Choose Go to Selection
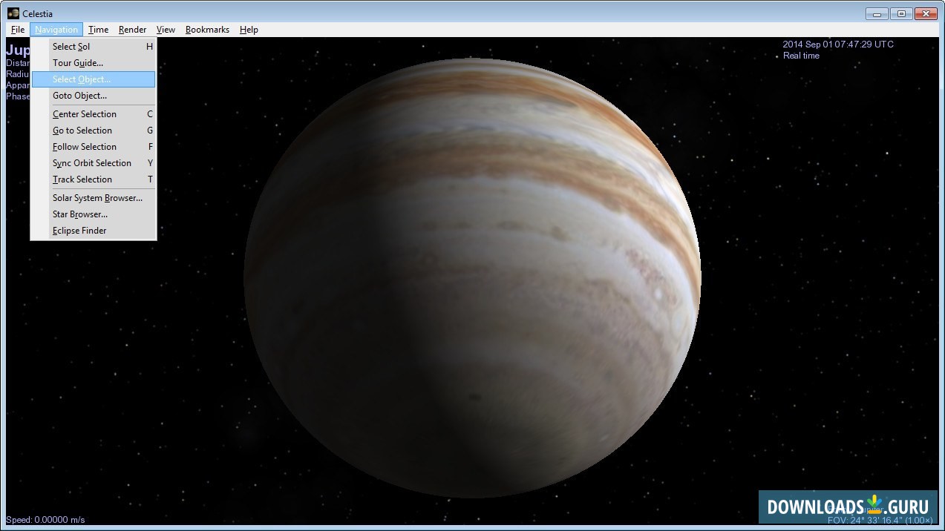945x531 pixels. (x=94, y=131)
